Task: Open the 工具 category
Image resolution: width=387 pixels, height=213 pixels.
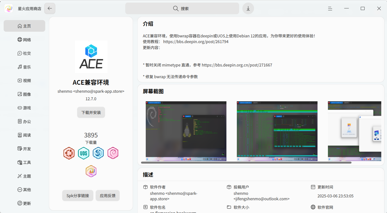Action: tap(24, 162)
